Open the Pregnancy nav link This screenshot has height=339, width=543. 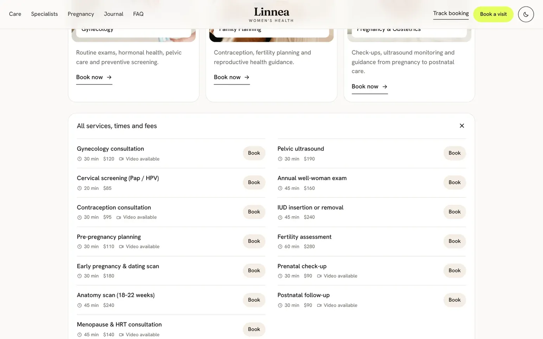(x=81, y=14)
